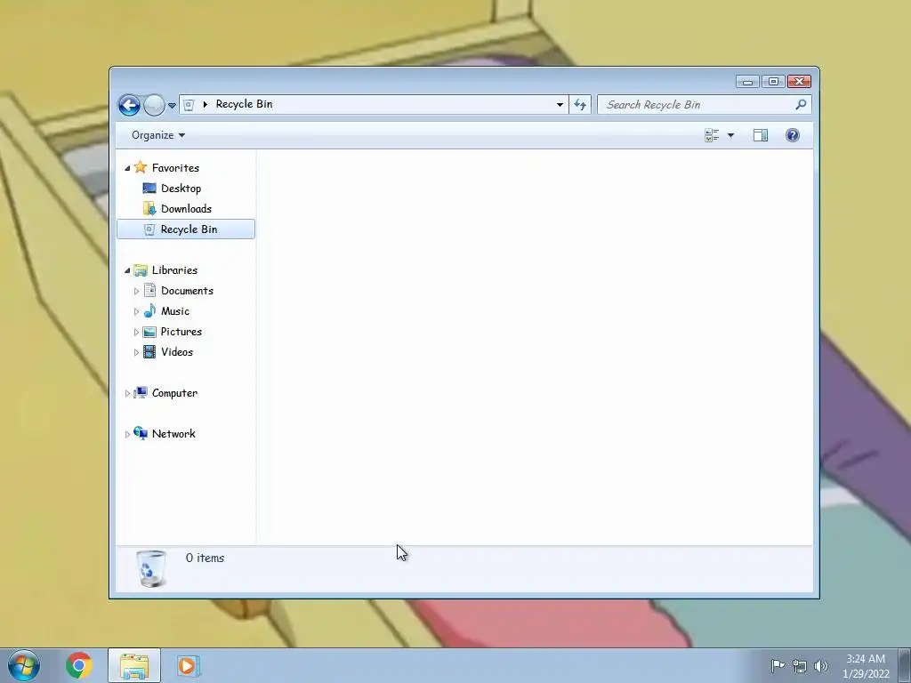Launch Google Chrome from taskbar
The image size is (911, 683).
pos(79,665)
